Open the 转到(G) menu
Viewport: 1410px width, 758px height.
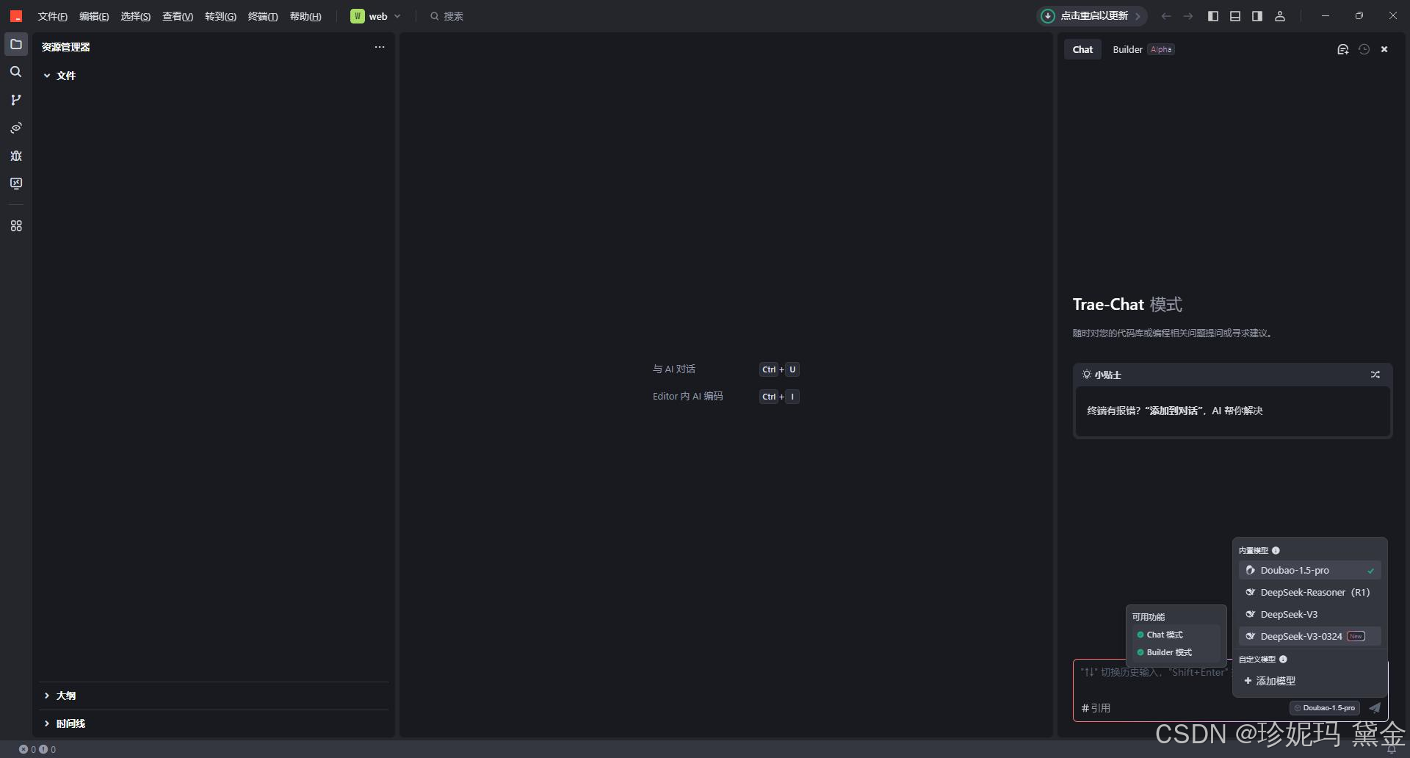[x=220, y=16]
